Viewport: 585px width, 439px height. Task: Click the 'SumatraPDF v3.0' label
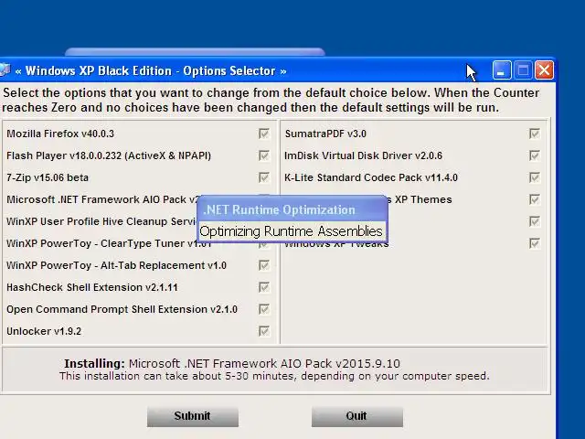click(325, 134)
